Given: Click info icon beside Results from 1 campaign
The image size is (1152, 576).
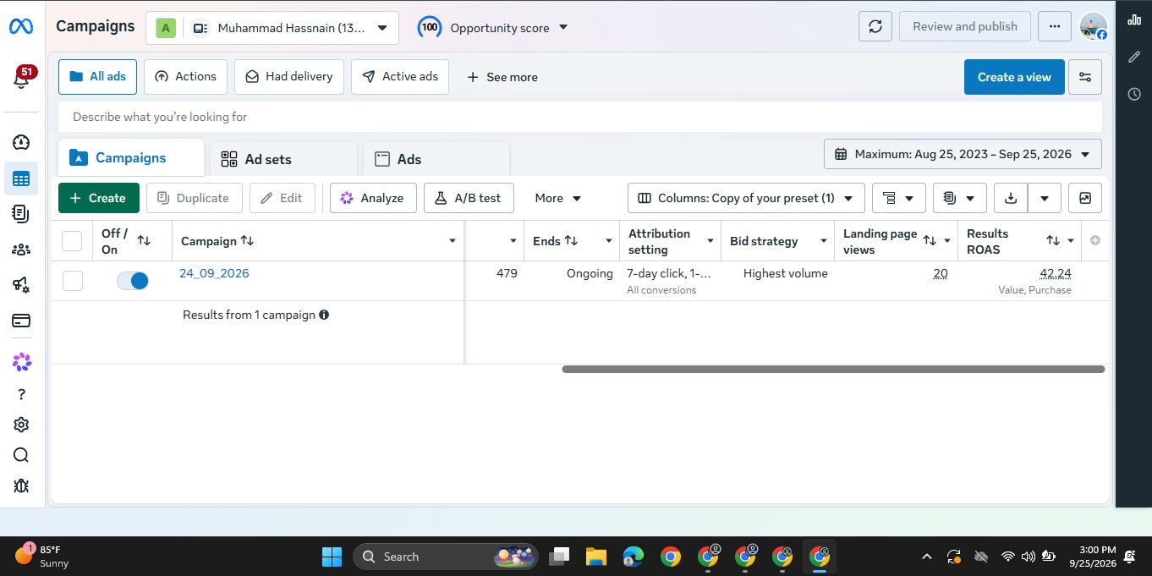Looking at the screenshot, I should coord(324,315).
